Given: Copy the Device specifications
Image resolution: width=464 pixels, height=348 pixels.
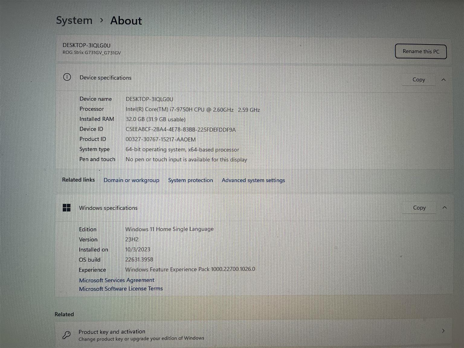Looking at the screenshot, I should 418,80.
